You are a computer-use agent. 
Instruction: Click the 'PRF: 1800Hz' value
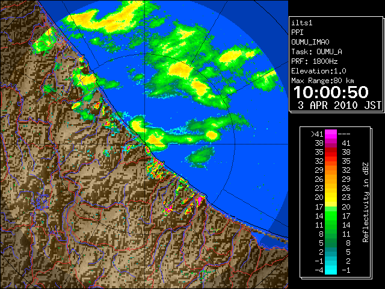(x=314, y=61)
